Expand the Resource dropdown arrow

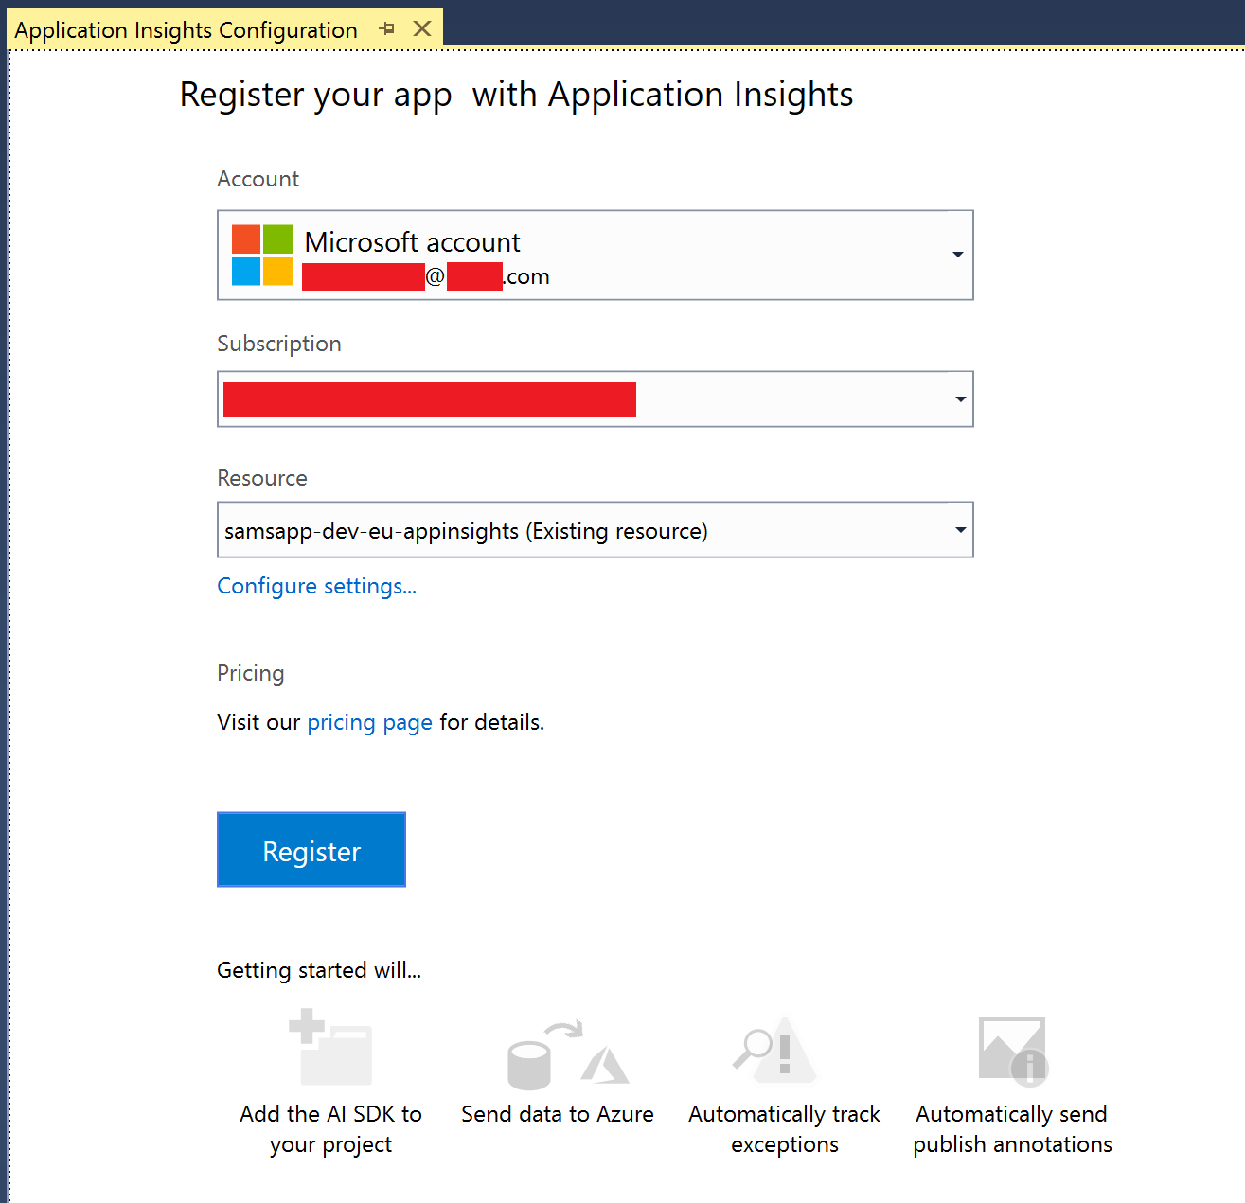coord(960,530)
